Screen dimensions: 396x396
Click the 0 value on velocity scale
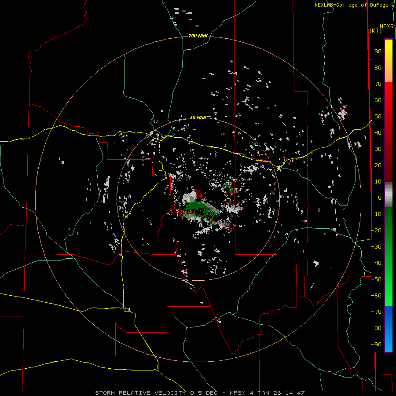coord(380,198)
